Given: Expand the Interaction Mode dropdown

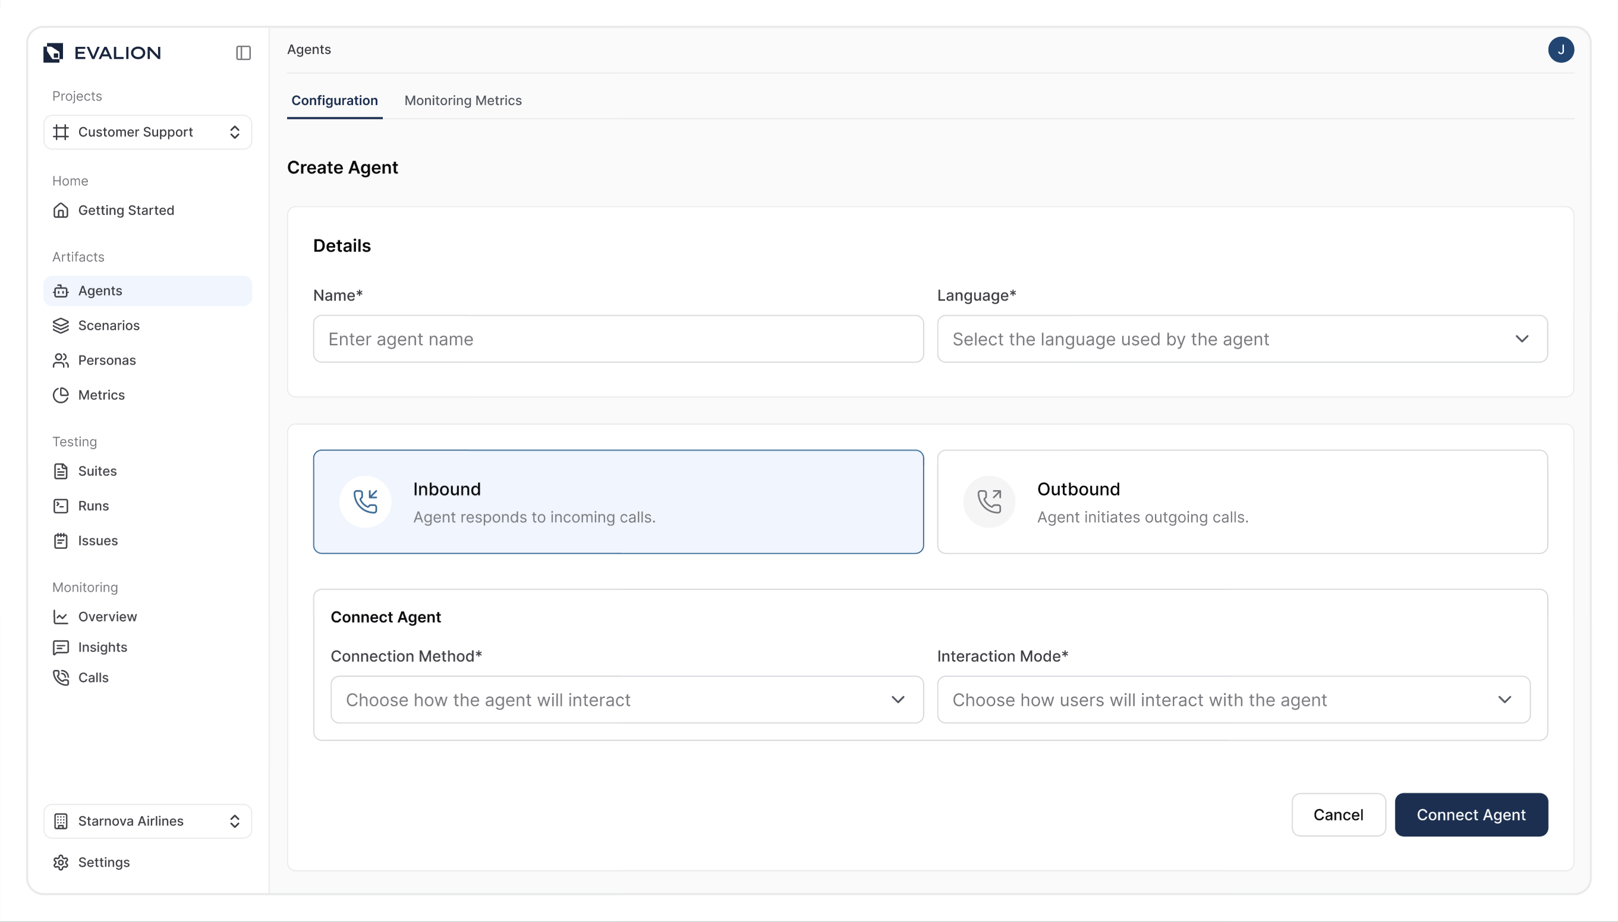Looking at the screenshot, I should click(x=1233, y=700).
